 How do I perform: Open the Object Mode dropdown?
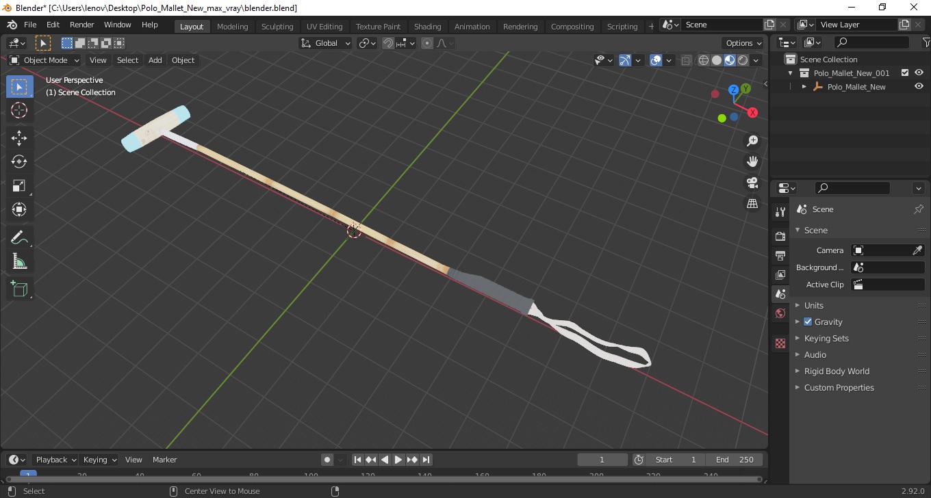coord(44,60)
